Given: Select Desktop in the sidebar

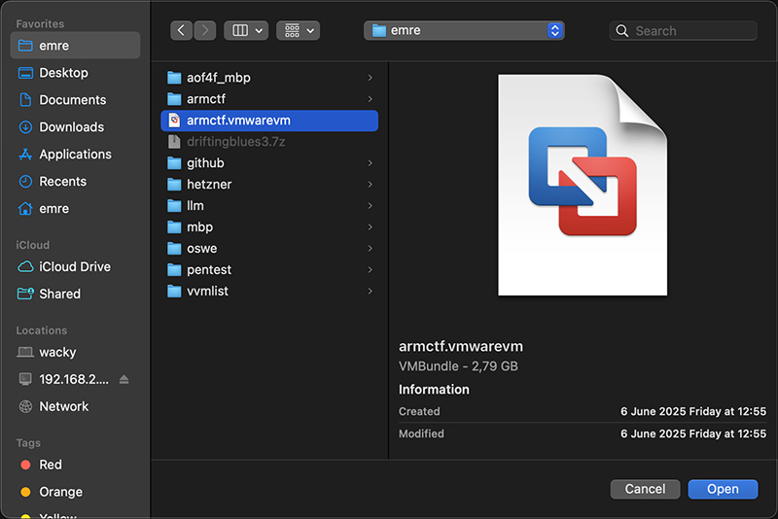Looking at the screenshot, I should click(63, 73).
